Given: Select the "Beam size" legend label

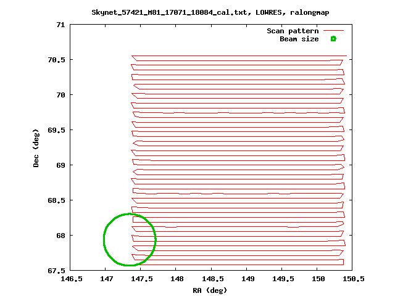Looking at the screenshot, I should pos(299,39).
